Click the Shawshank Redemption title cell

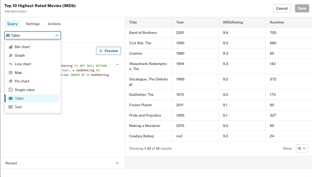pyautogui.click(x=148, y=66)
